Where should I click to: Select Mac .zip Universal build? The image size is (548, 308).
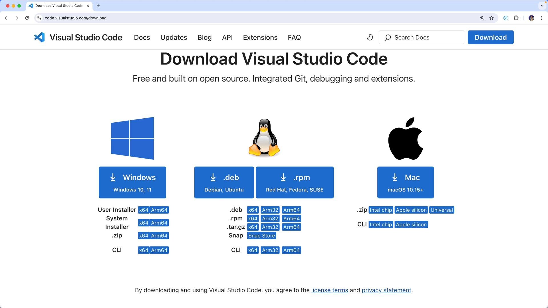coord(442,210)
